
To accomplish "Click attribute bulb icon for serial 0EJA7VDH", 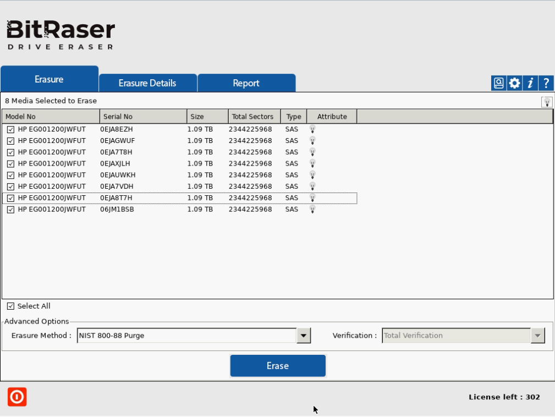I will 312,186.
